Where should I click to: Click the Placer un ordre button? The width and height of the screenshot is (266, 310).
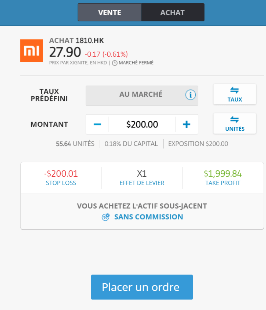[142, 287]
